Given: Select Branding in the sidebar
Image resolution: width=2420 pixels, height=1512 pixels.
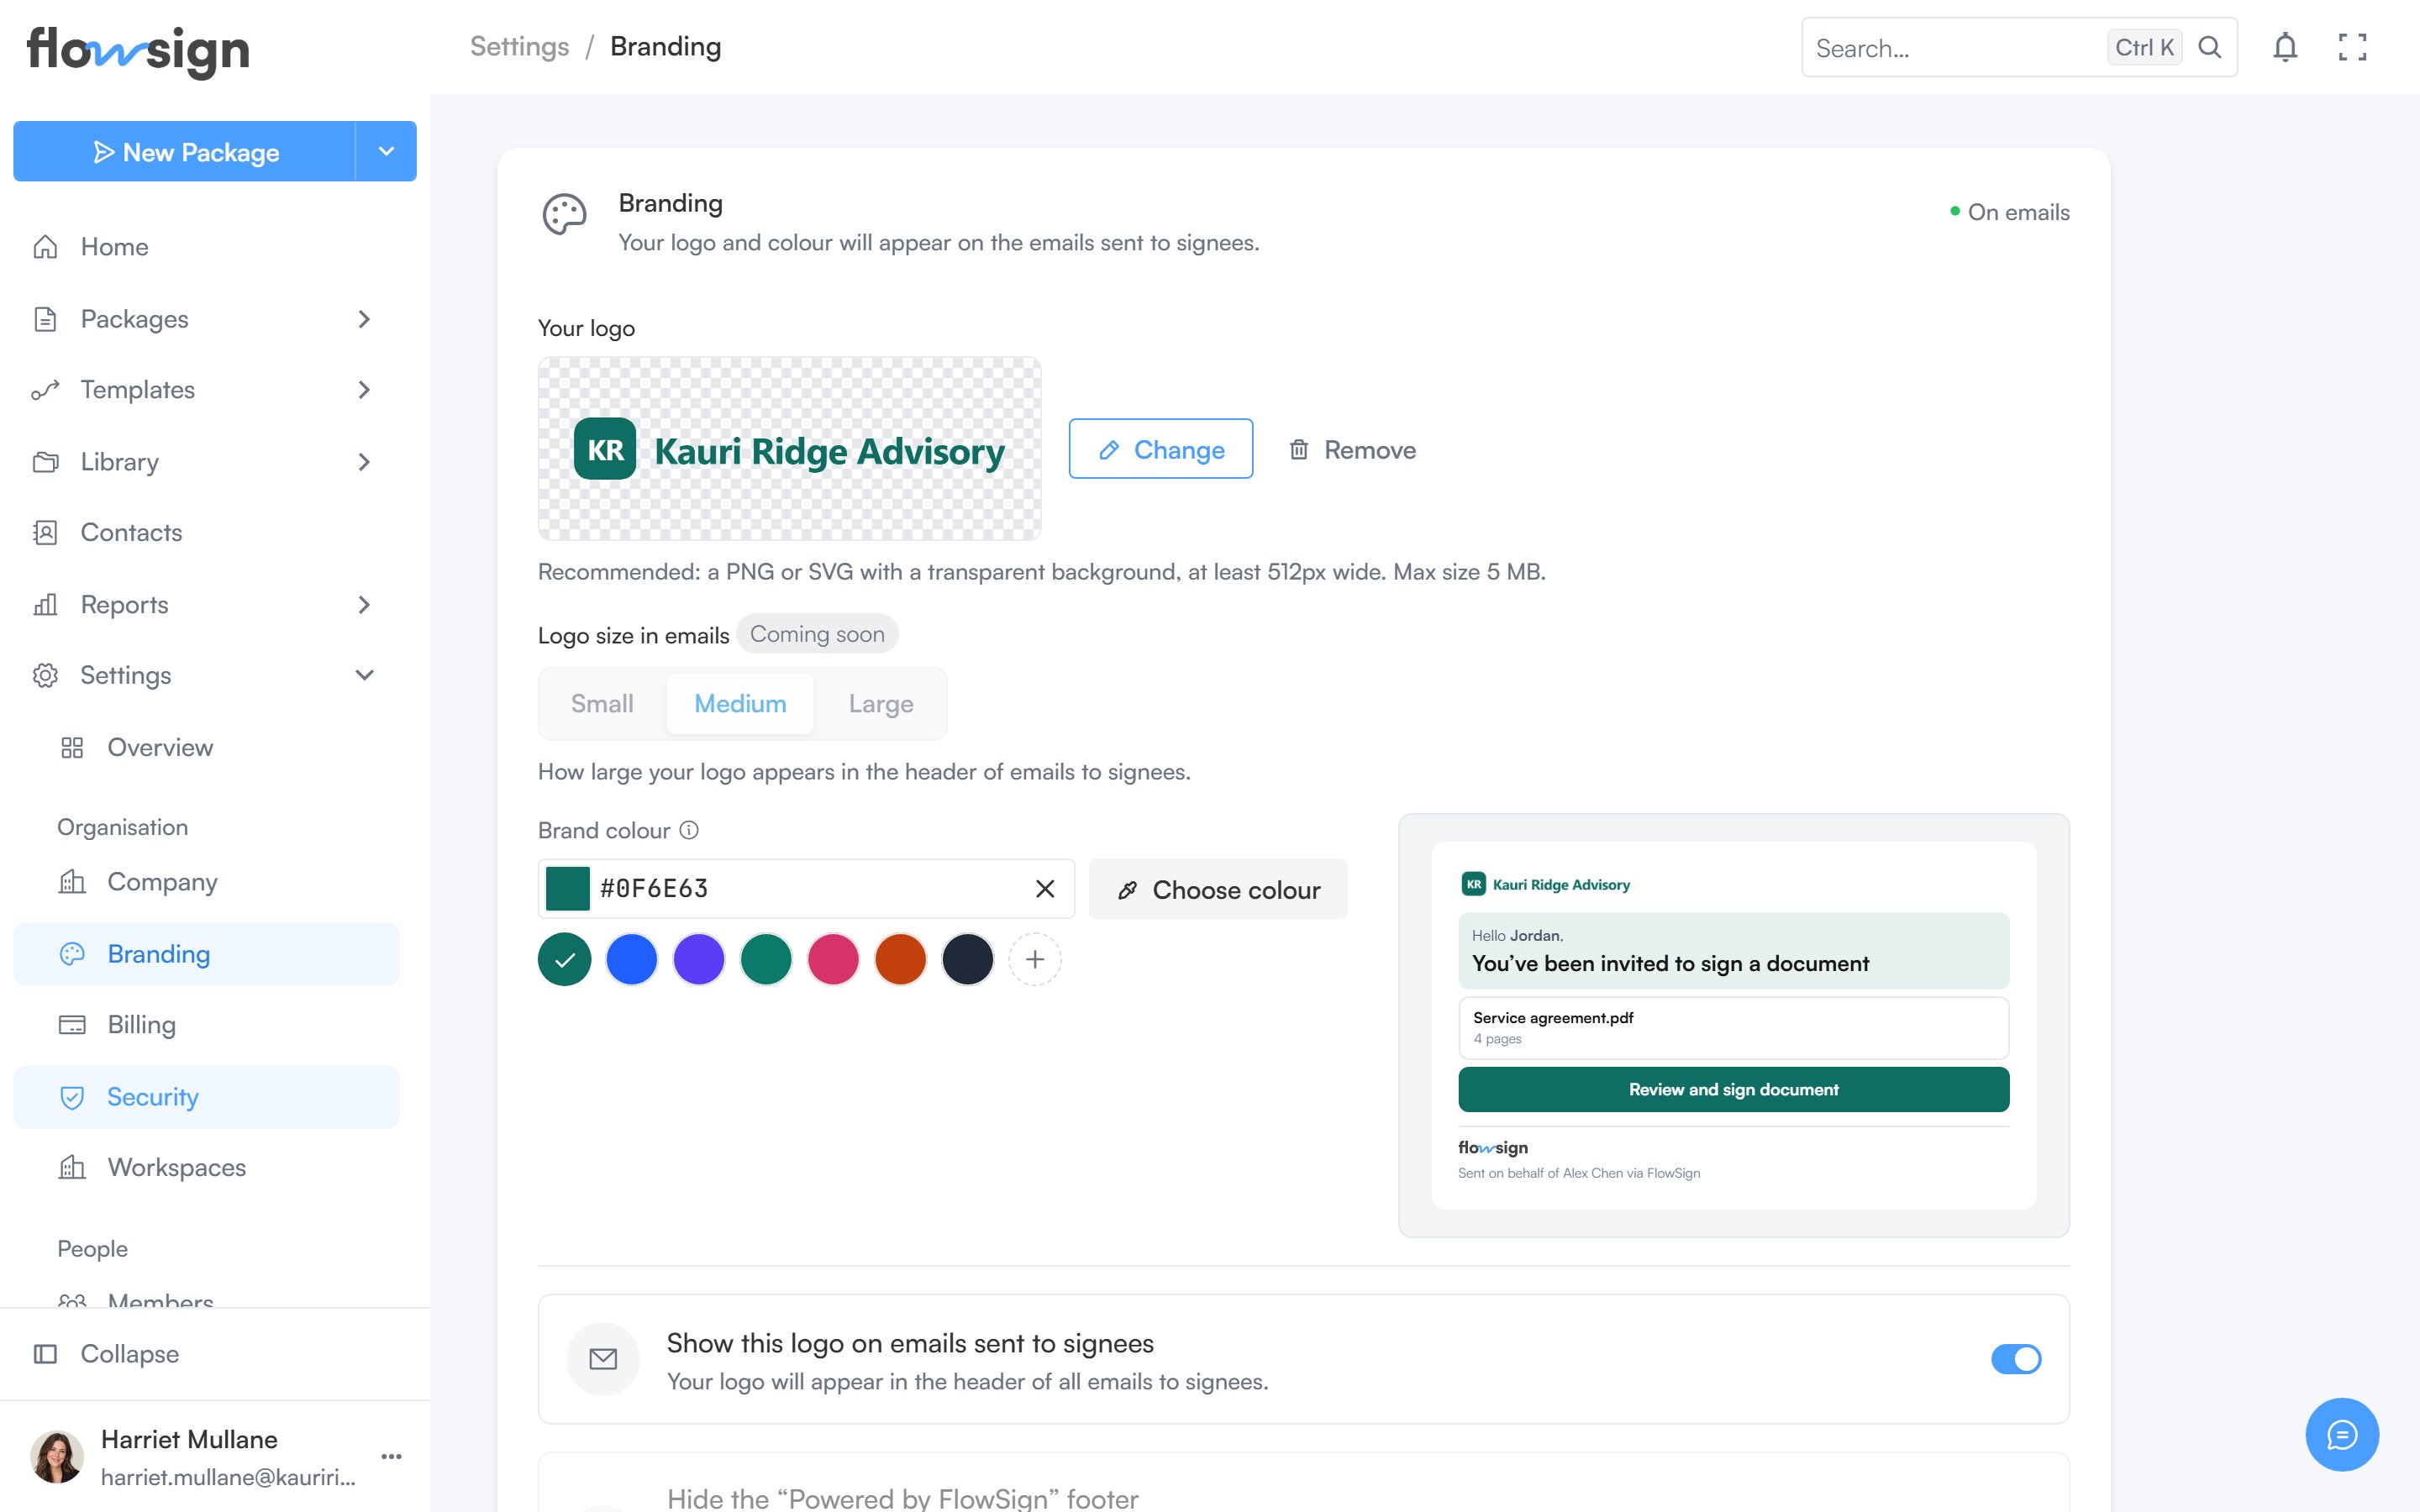Looking at the screenshot, I should (206, 953).
